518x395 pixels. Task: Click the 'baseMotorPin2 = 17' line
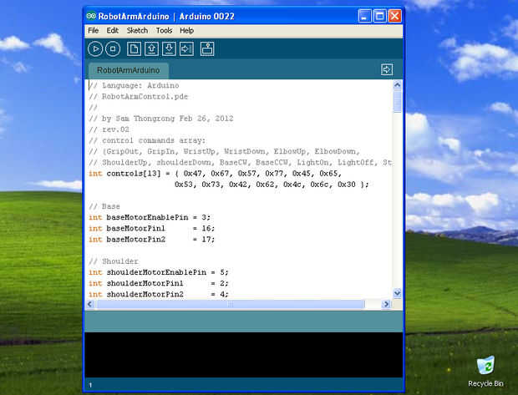[151, 239]
